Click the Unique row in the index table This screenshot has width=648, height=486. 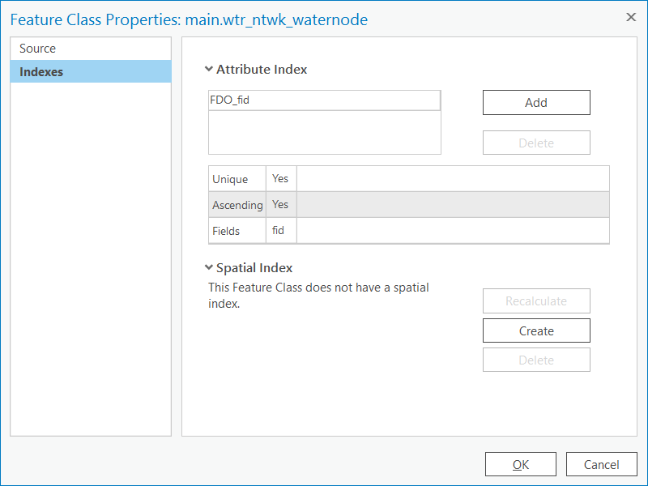[x=237, y=178]
